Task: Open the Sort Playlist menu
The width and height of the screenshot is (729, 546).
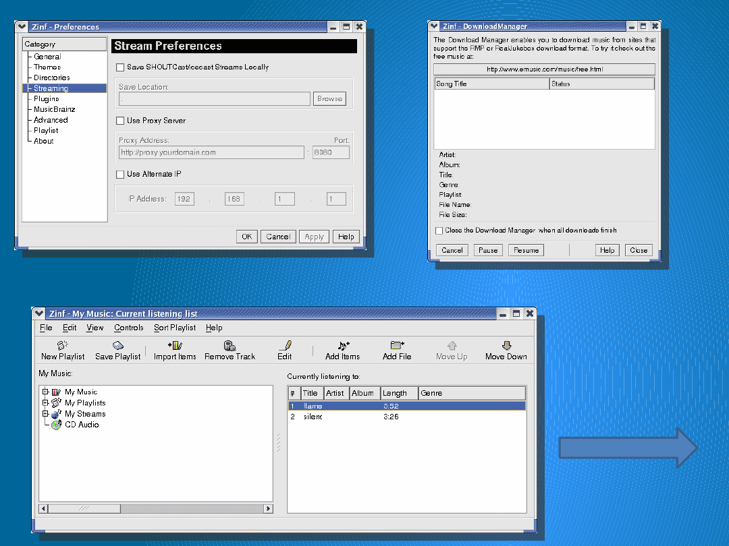Action: click(175, 328)
